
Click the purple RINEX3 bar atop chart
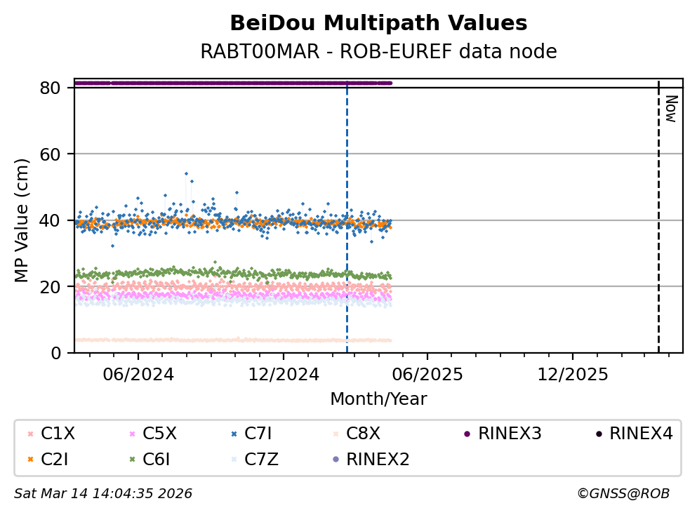(x=232, y=83)
